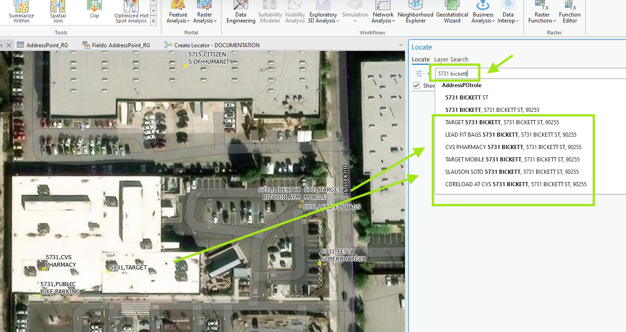The height and width of the screenshot is (332, 626).
Task: Click the 5731,TARGET MOBILE map point
Action: click(302, 201)
